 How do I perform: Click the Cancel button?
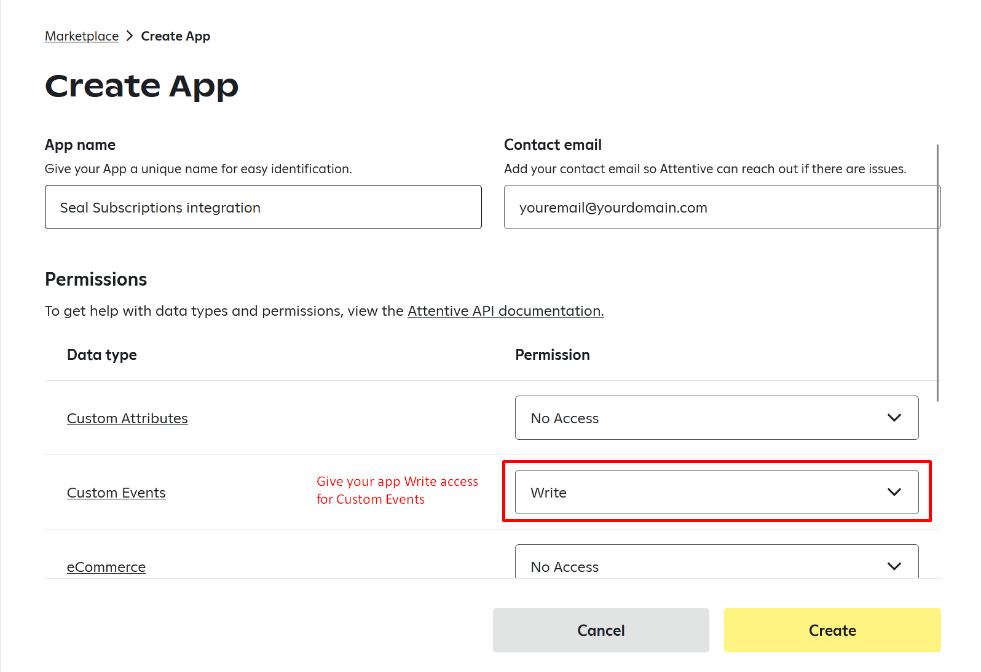(x=601, y=630)
